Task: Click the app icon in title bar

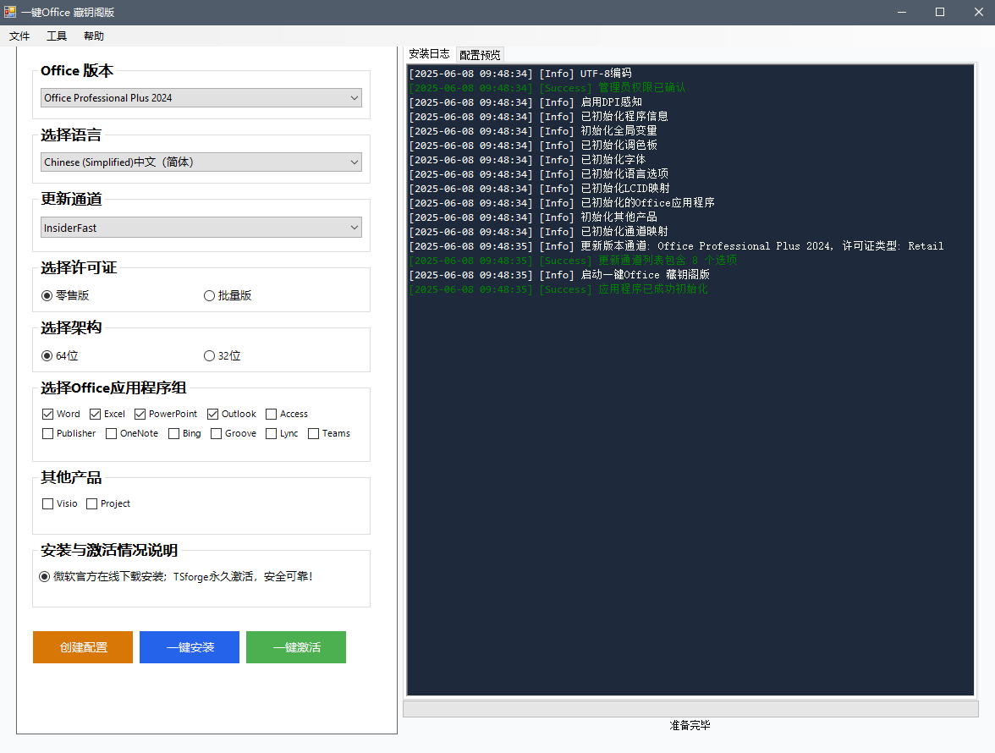Action: [9, 12]
